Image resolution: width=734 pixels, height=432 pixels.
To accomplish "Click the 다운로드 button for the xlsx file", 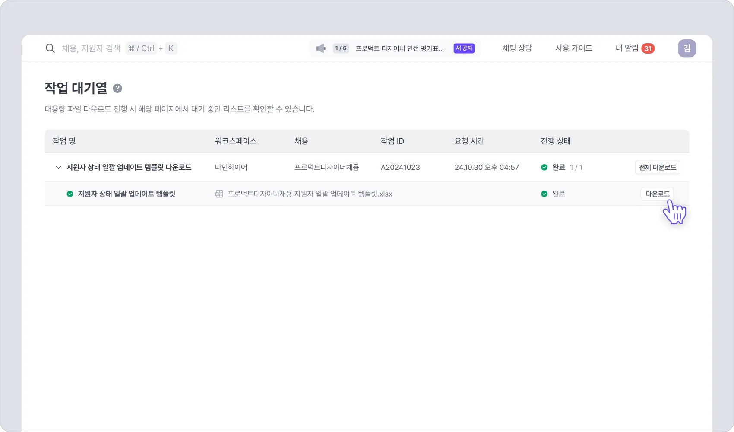I will [657, 194].
